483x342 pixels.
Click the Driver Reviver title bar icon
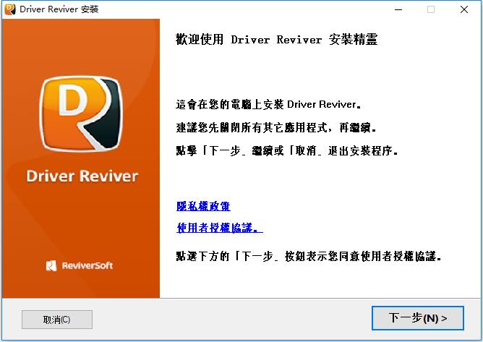pyautogui.click(x=10, y=9)
